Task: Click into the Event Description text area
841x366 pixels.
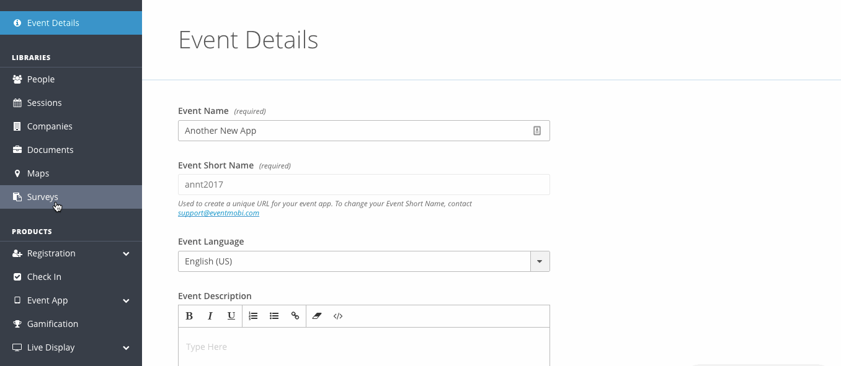Action: 364,347
